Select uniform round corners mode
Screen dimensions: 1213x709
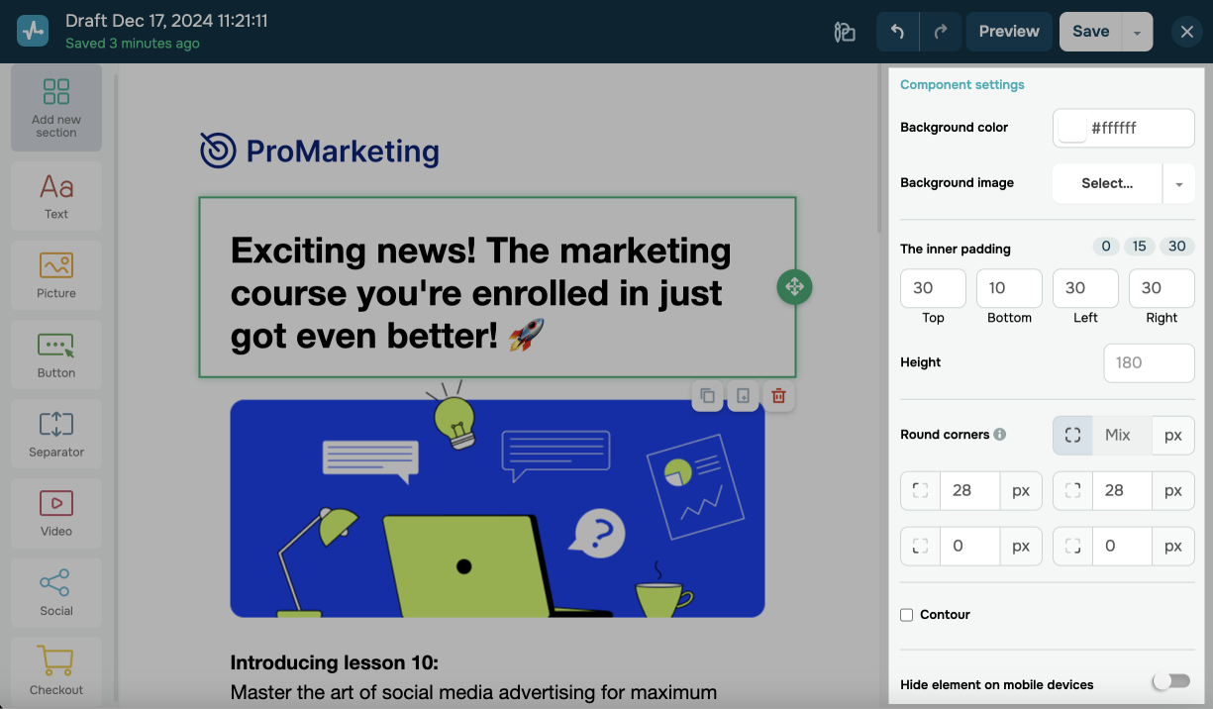click(x=1072, y=435)
